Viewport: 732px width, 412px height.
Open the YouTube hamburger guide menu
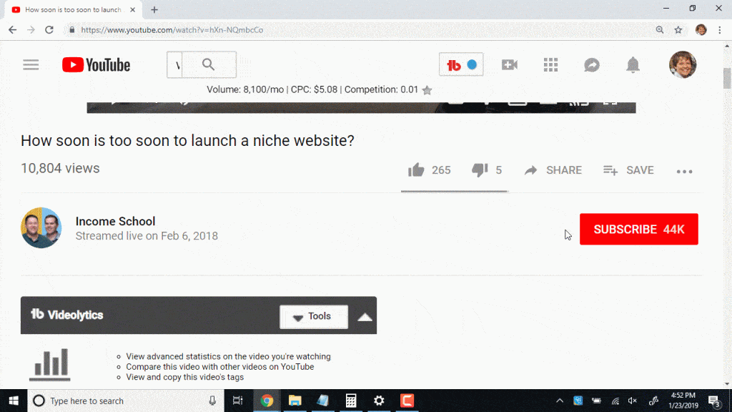(31, 64)
